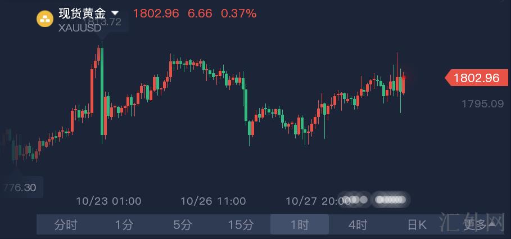Viewport: 511px width, 239px height.
Task: Switch to the 分时 chart tab
Action: (x=66, y=225)
